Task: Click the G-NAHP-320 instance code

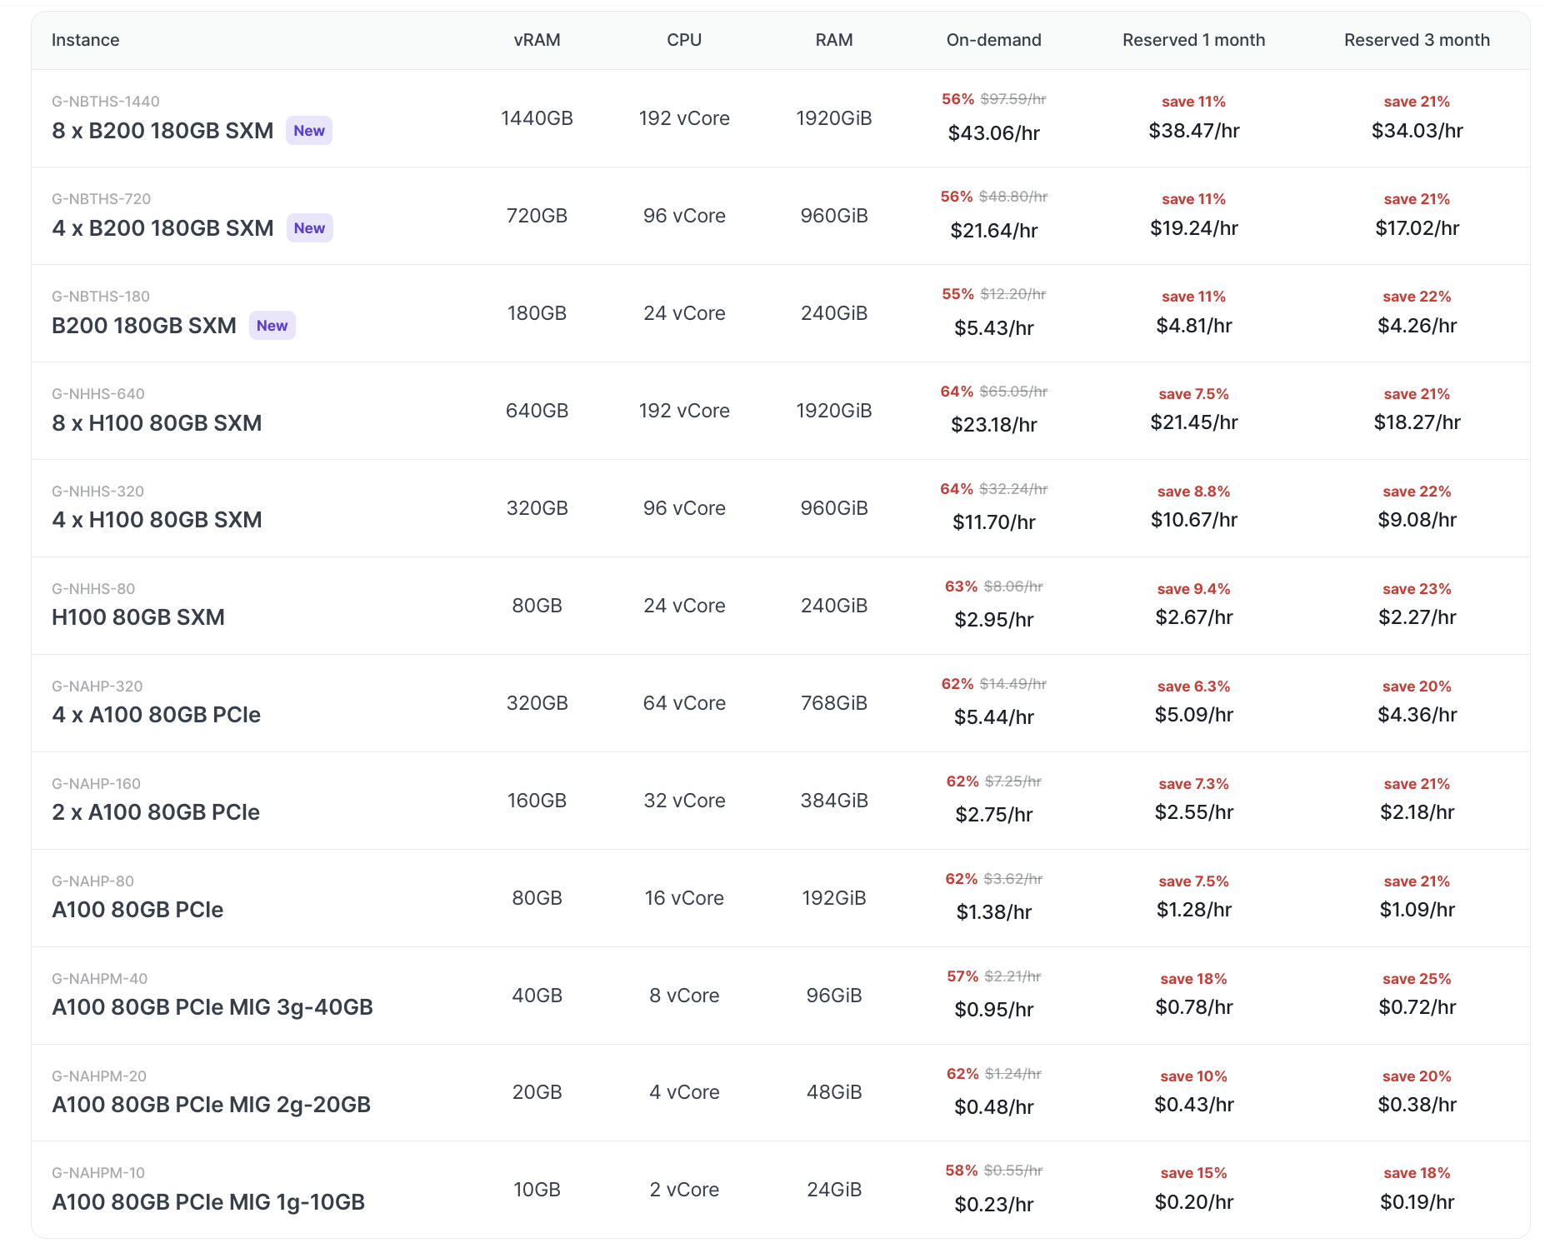Action: [x=97, y=686]
